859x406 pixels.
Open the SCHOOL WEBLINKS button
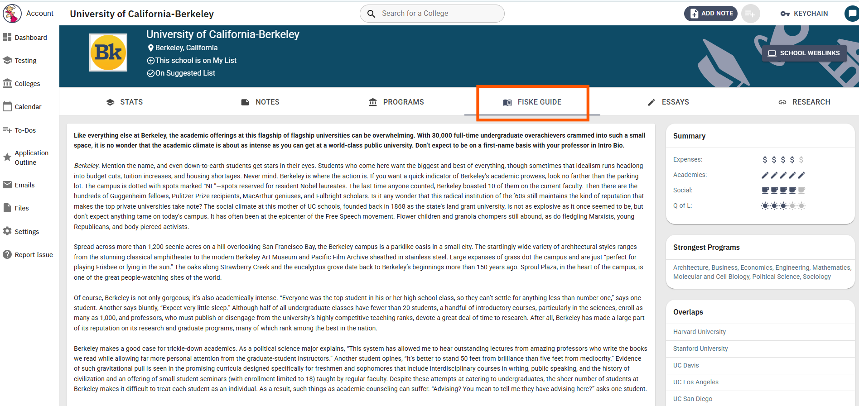[x=804, y=53]
